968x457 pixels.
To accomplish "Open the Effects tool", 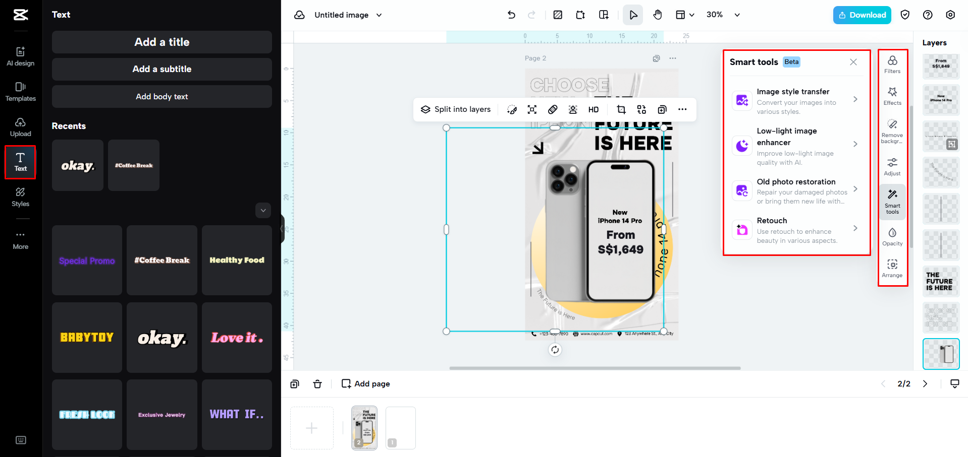I will 892,96.
